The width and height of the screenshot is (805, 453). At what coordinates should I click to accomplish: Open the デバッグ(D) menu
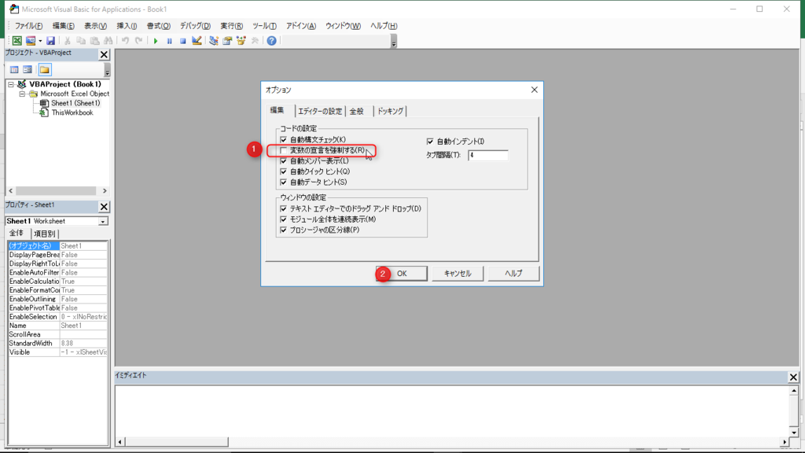pyautogui.click(x=195, y=26)
